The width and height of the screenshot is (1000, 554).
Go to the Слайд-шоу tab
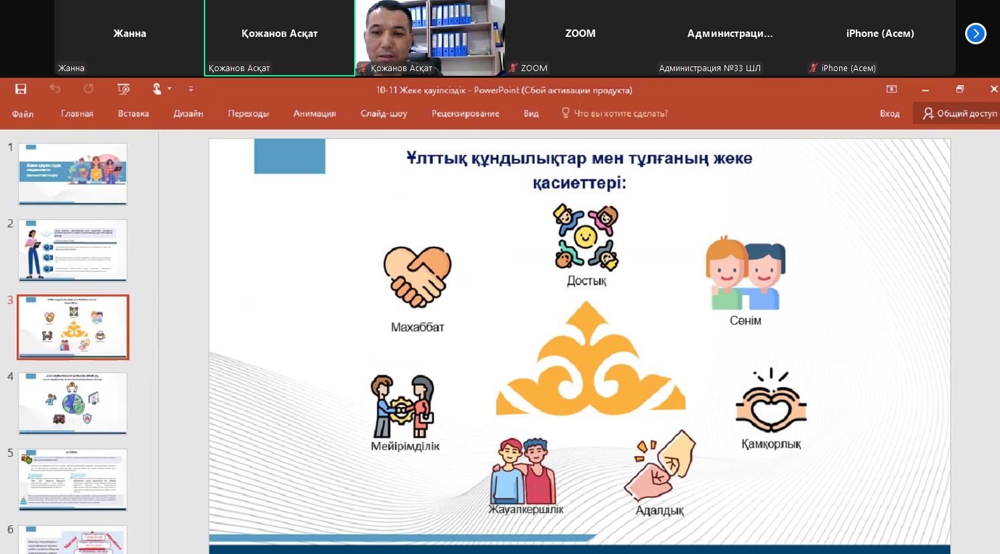pos(384,114)
